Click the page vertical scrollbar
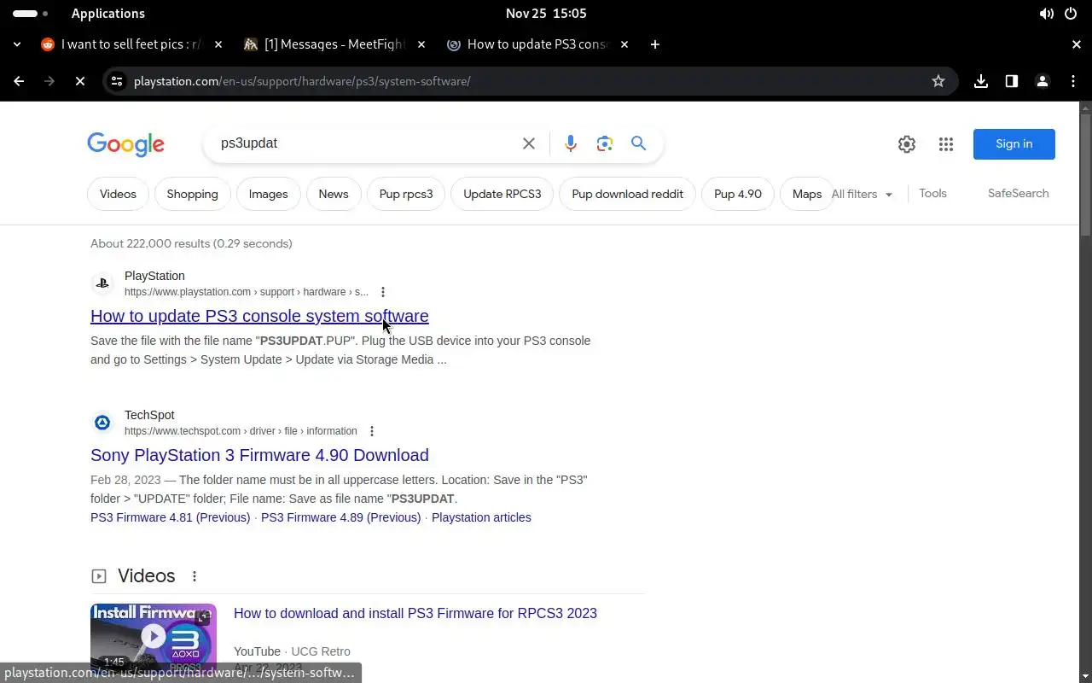Viewport: 1092px width, 683px height. [x=1085, y=175]
